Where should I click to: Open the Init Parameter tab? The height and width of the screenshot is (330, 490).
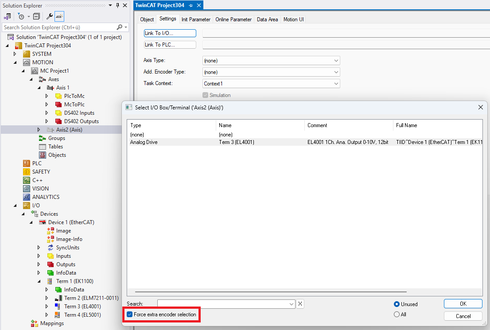point(196,19)
